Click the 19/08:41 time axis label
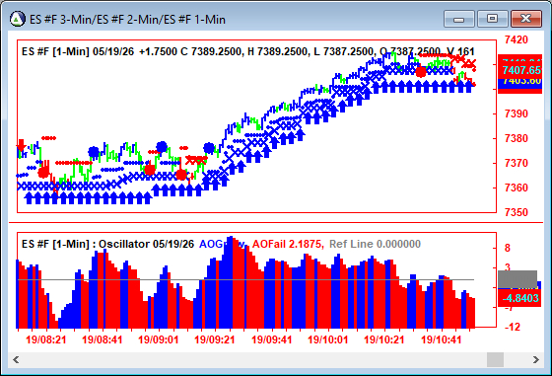The width and height of the screenshot is (552, 376). [x=103, y=340]
